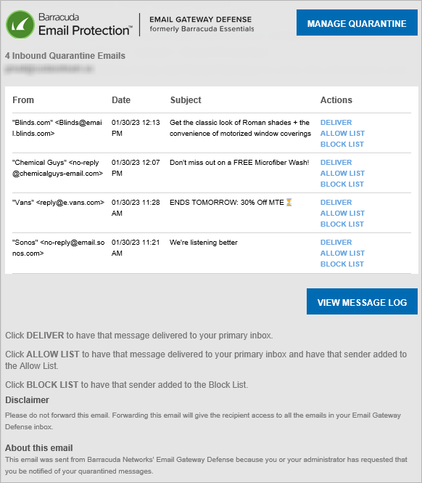The height and width of the screenshot is (483, 422).
Task: Add Blinds.com sender to Allow List
Action: pyautogui.click(x=342, y=133)
